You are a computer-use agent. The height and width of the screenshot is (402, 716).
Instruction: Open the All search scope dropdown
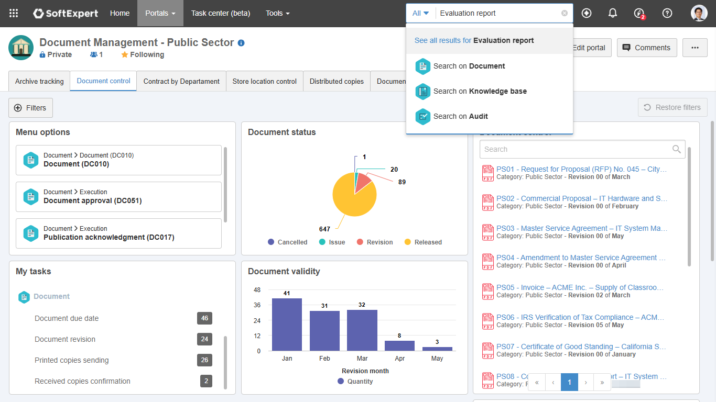[x=420, y=13]
